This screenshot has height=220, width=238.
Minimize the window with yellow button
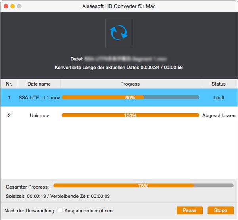pos(12,6)
